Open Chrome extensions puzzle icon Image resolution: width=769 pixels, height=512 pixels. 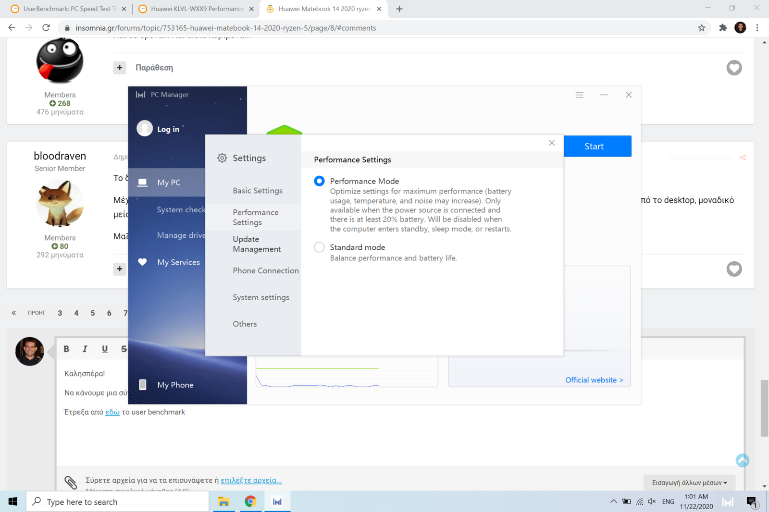pos(723,28)
